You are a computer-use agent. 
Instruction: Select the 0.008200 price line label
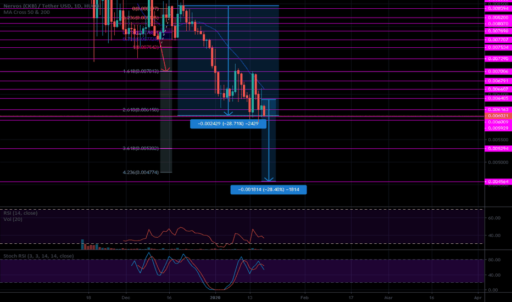click(498, 18)
